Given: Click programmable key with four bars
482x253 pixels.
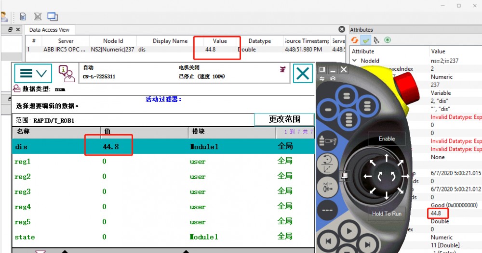Looking at the screenshot, I should pos(348,119).
